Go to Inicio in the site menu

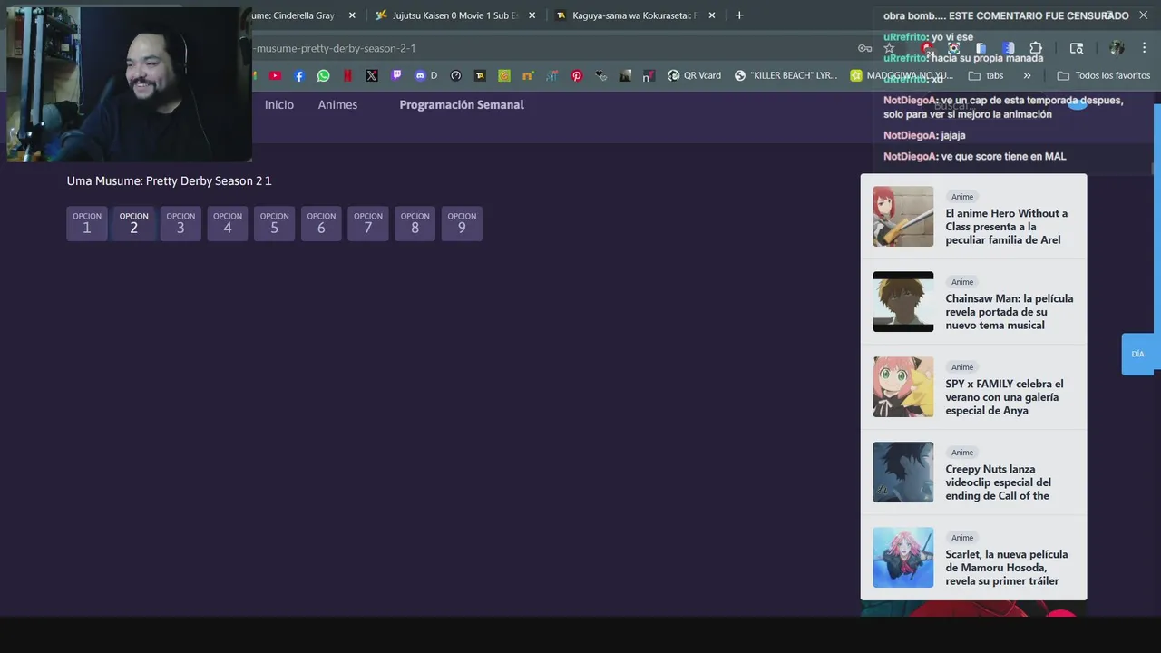[279, 104]
